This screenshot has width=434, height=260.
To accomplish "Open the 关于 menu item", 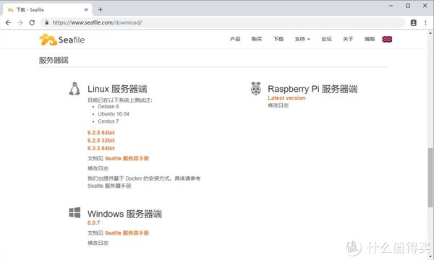I will (348, 39).
